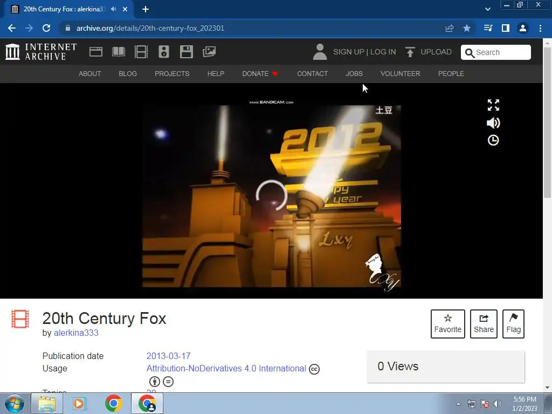
Task: Click the upload arrow icon
Action: pyautogui.click(x=410, y=52)
